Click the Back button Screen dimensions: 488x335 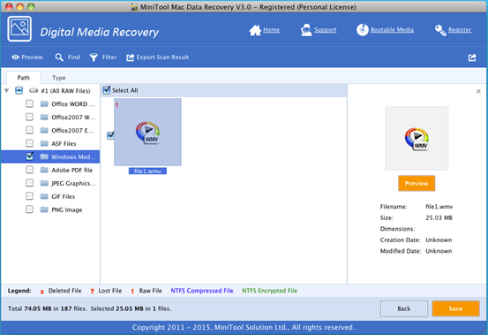click(x=403, y=308)
